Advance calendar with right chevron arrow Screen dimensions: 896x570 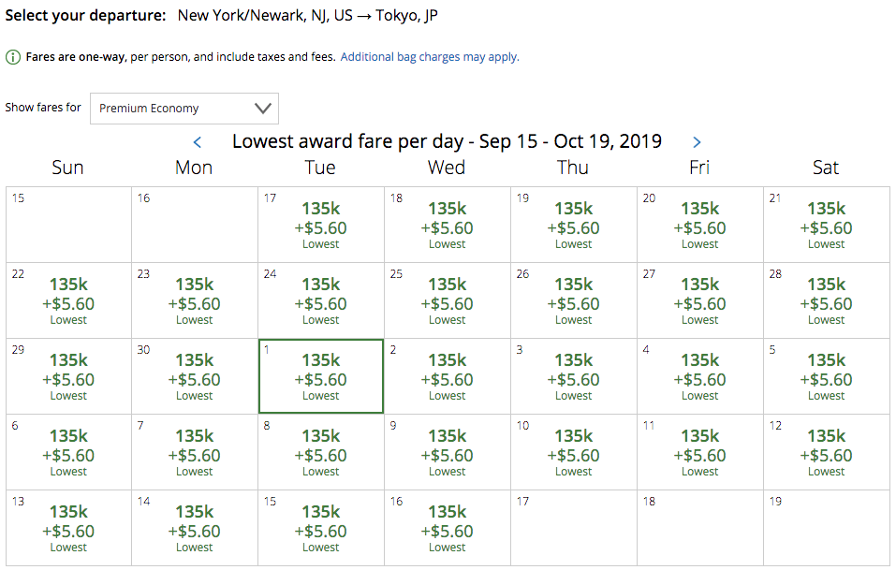click(697, 142)
